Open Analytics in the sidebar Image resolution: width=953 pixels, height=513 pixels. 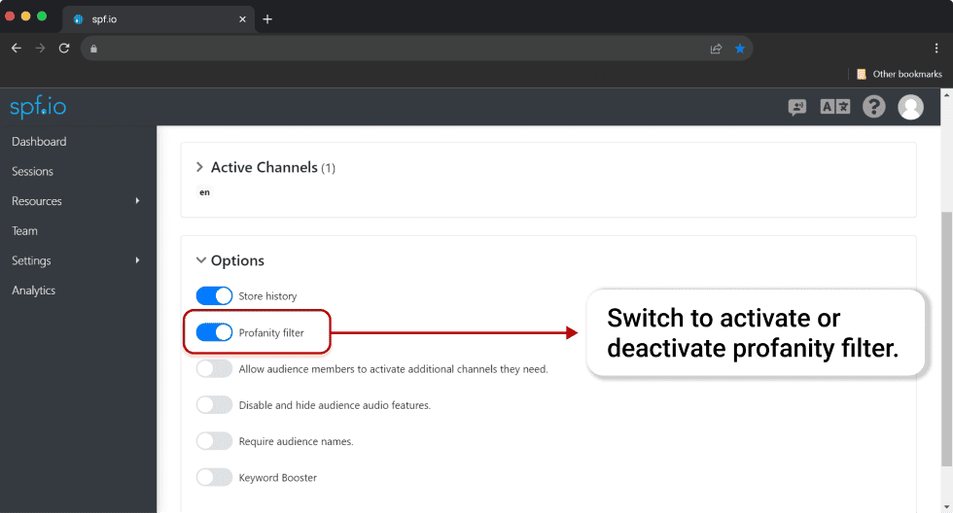coord(33,291)
